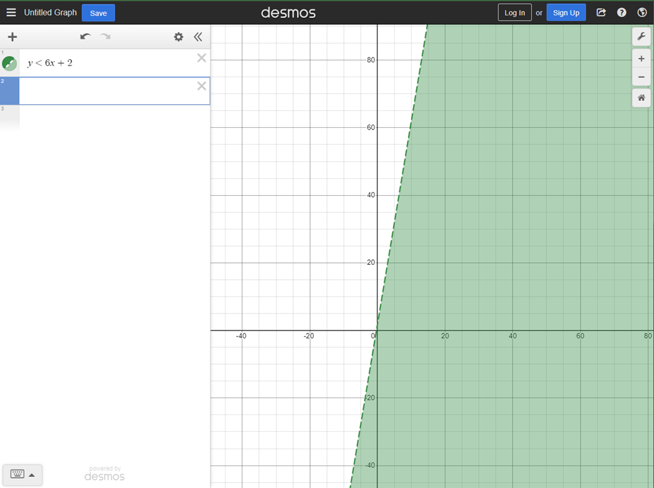The height and width of the screenshot is (488, 654).
Task: Click the desmos logo in header
Action: [x=288, y=13]
